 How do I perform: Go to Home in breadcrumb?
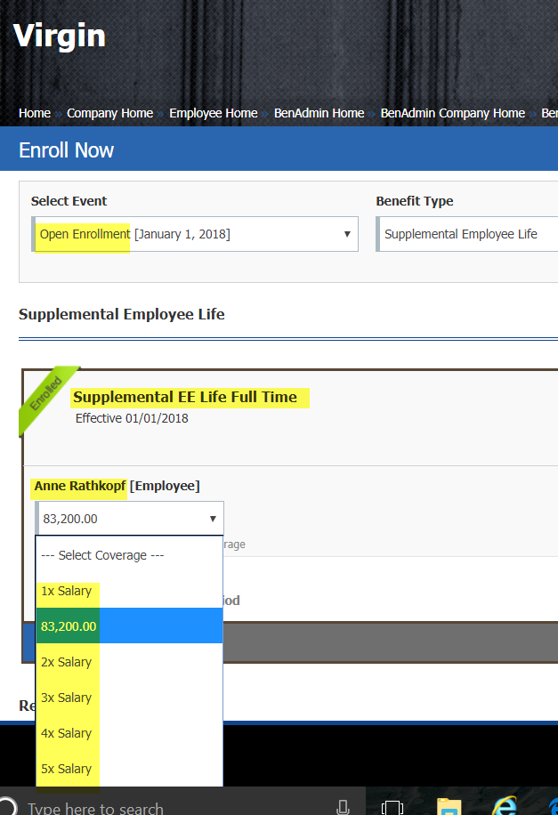pos(35,113)
